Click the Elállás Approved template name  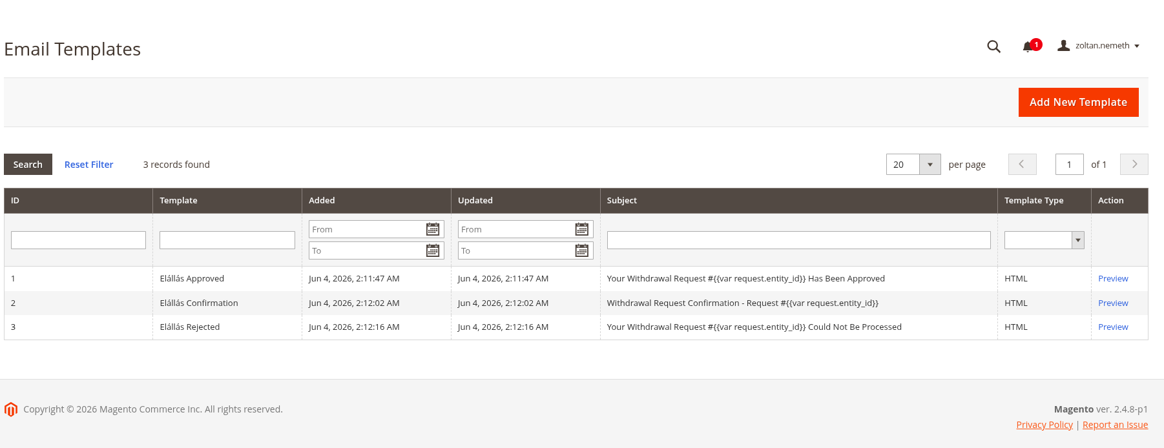192,279
